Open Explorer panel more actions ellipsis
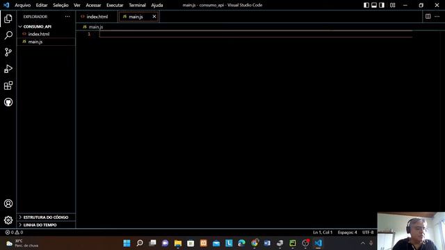The image size is (445, 250). coord(67,17)
